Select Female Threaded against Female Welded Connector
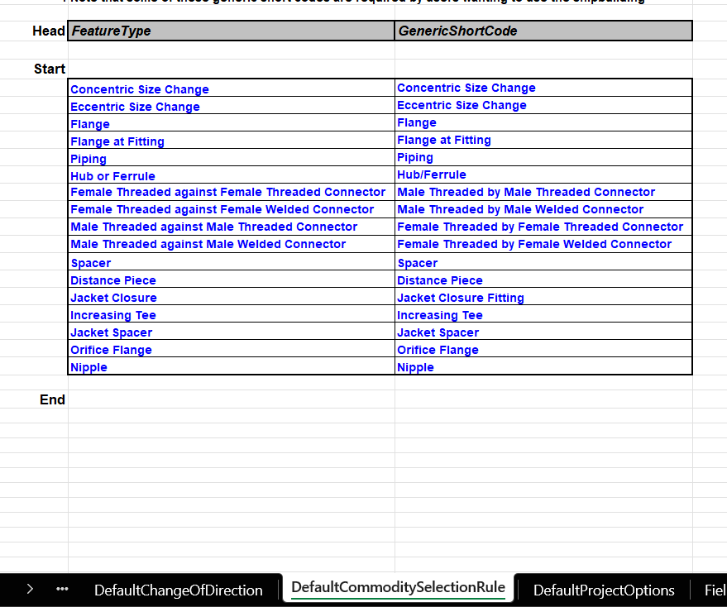The height and width of the screenshot is (607, 727). [232, 209]
